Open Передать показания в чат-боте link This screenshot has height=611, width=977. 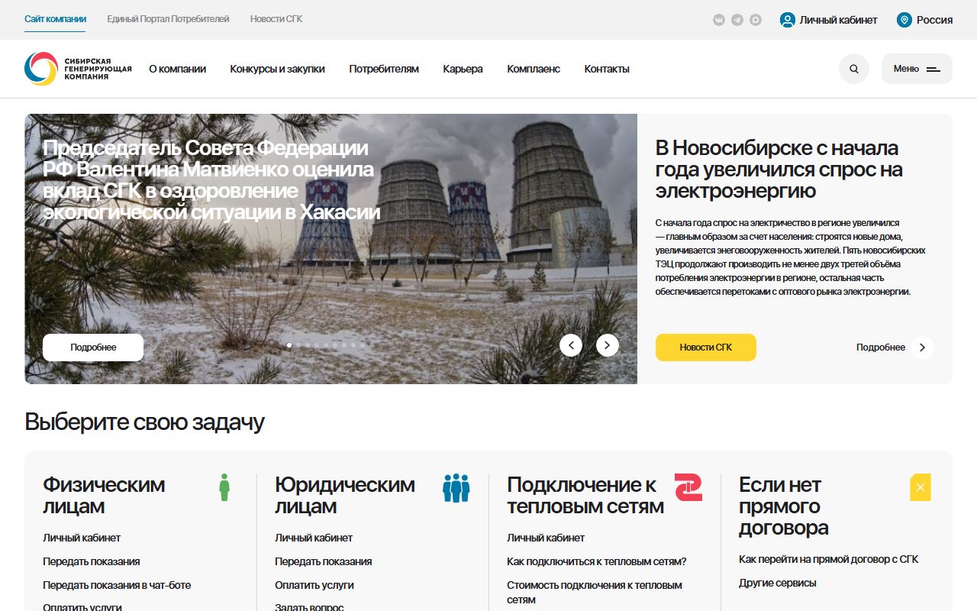117,585
